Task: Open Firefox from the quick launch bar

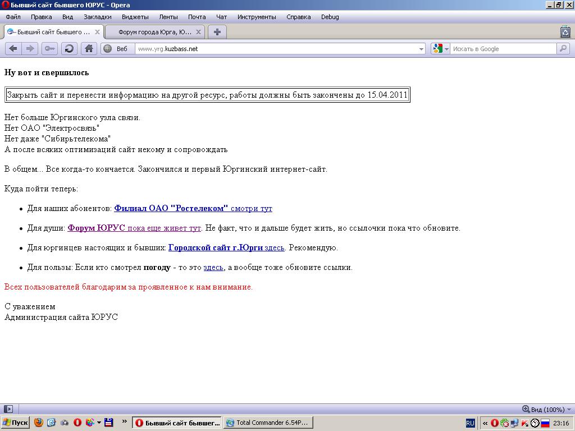Action: (x=39, y=423)
